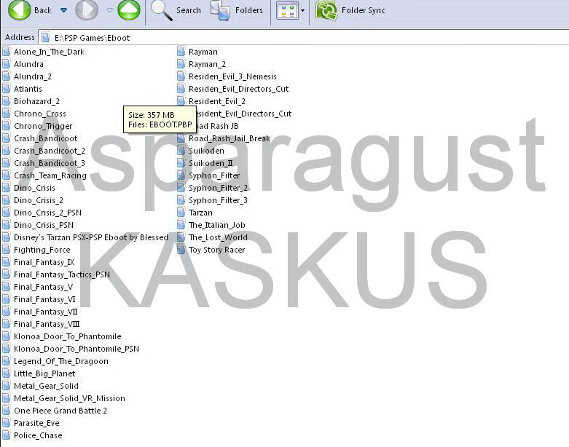This screenshot has width=569, height=447.
Task: Click the address bar path E:\PSP Games\Eboot
Action: [93, 38]
